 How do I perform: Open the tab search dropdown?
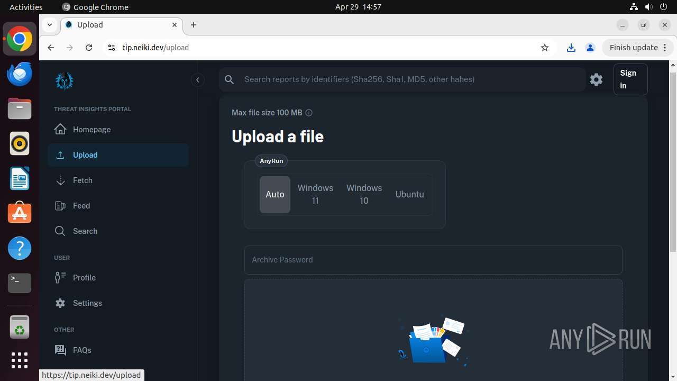pos(49,25)
